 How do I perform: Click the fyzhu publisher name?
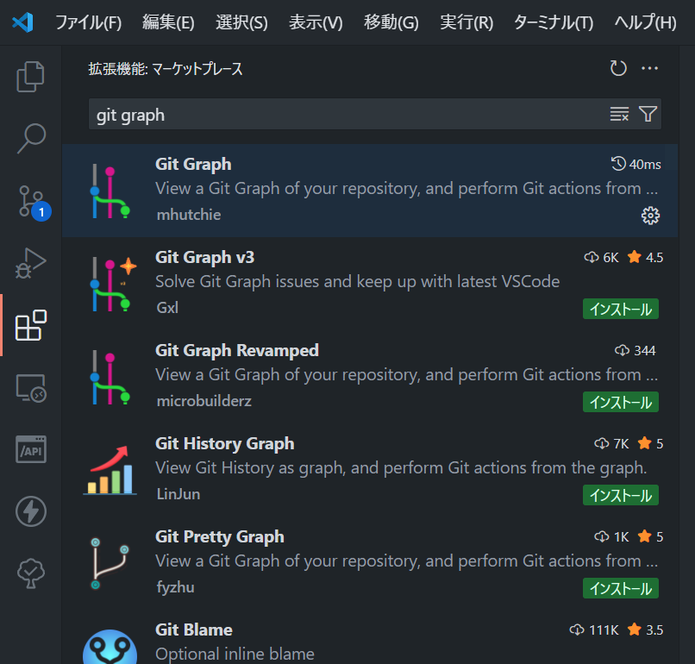176,587
